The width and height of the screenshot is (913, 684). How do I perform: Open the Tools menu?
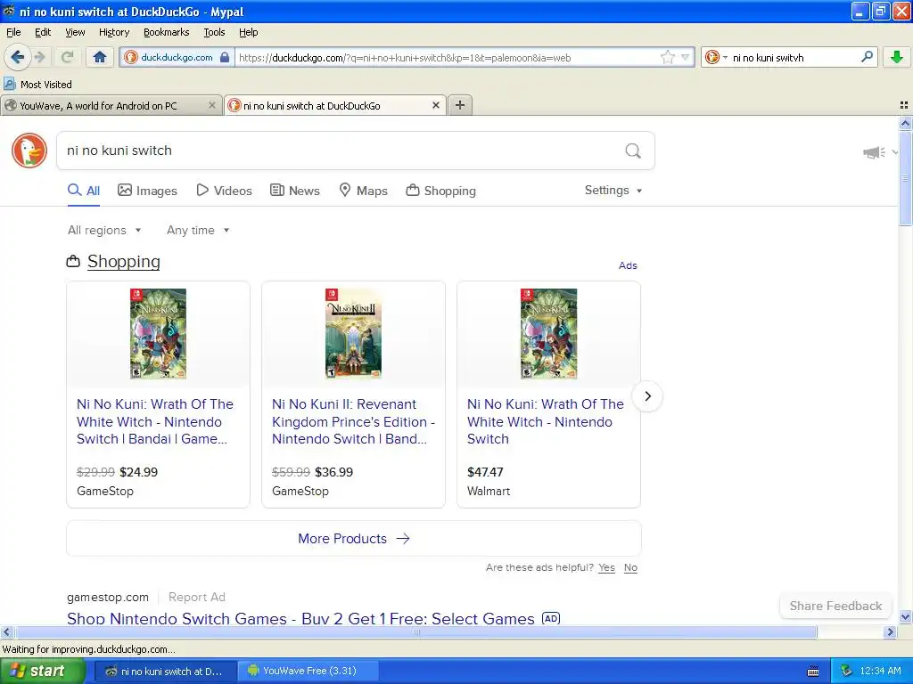click(x=214, y=32)
